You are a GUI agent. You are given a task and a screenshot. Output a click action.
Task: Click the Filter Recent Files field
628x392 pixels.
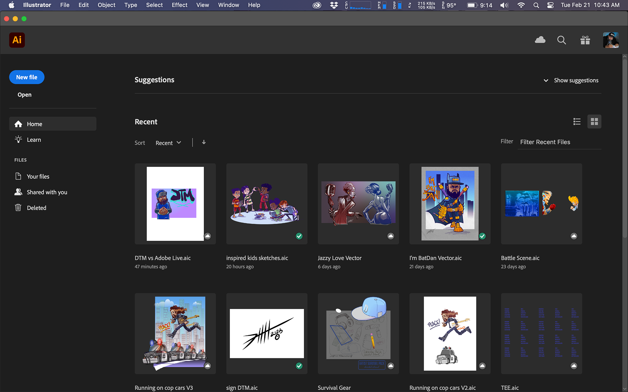[x=559, y=142]
